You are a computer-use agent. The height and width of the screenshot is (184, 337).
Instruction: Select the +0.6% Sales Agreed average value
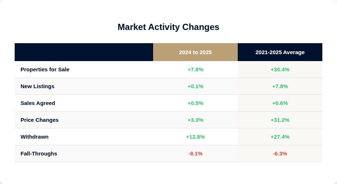click(280, 103)
